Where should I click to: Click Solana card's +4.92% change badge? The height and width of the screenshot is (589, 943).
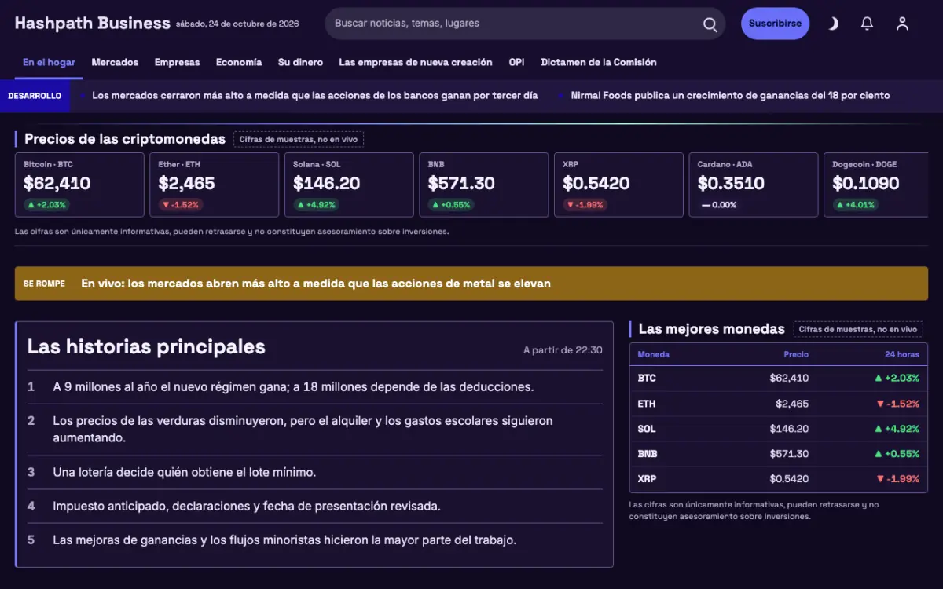pos(317,205)
